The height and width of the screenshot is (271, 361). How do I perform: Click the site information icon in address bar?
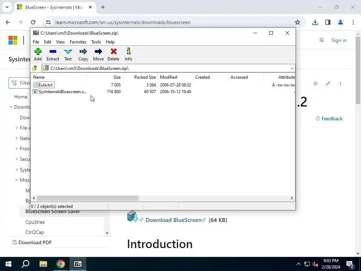coord(48,22)
